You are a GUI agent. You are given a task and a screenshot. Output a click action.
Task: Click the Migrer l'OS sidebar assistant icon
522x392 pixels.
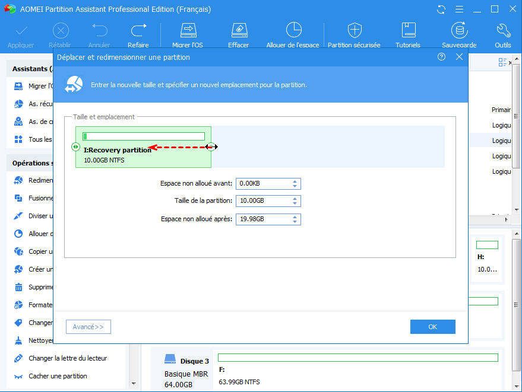pyautogui.click(x=18, y=86)
